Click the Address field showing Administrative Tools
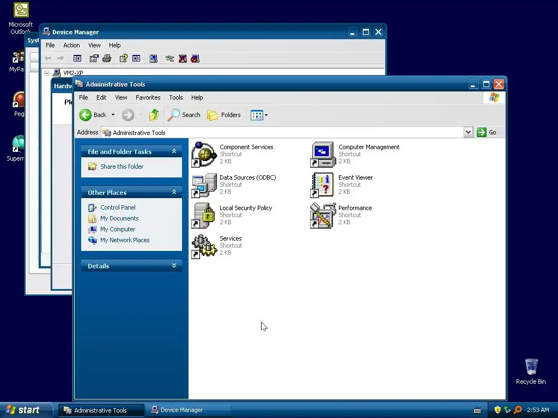 282,133
